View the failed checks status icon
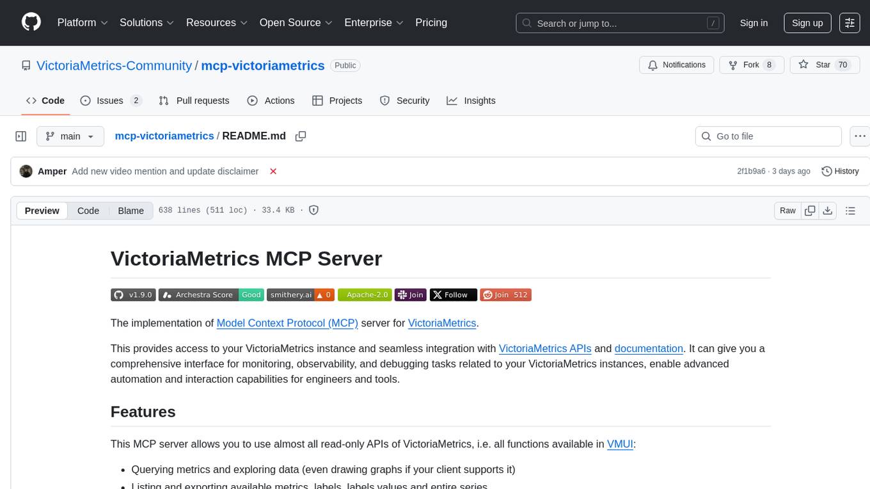The width and height of the screenshot is (870, 489). click(x=273, y=172)
